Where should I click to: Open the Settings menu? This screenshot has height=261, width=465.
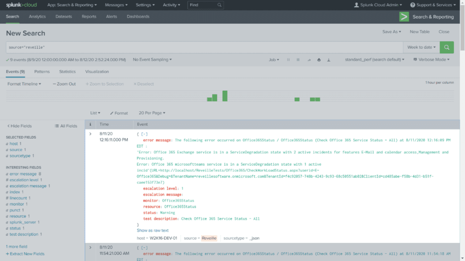pos(145,5)
